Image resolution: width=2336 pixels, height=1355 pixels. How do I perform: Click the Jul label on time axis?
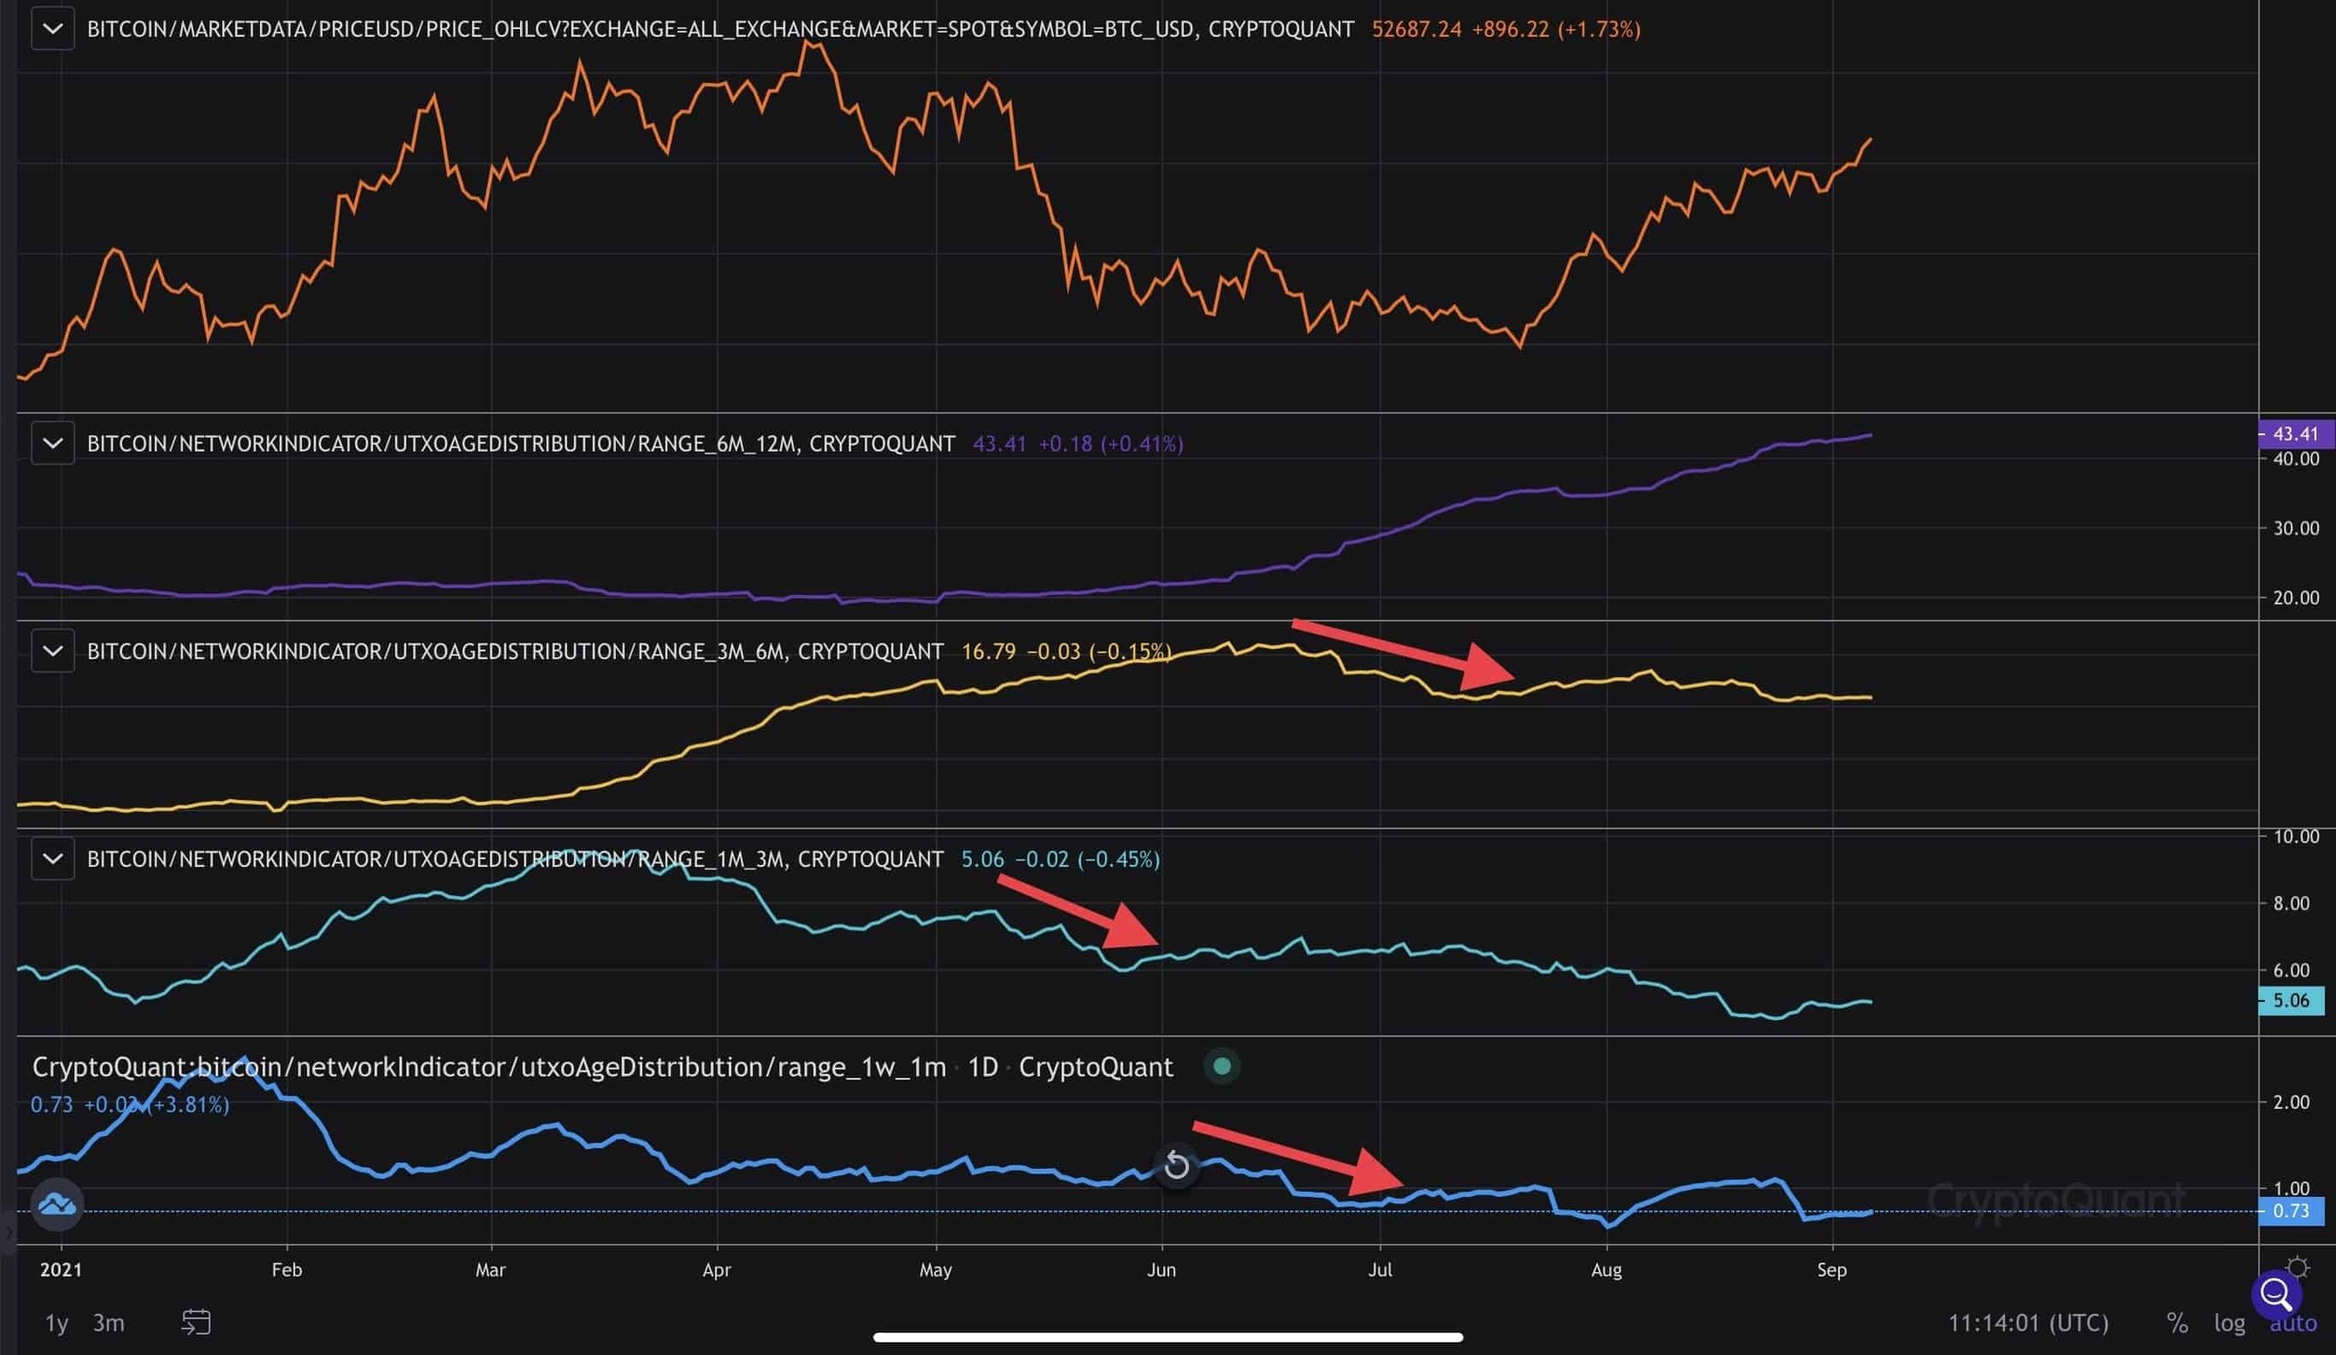click(x=1381, y=1269)
